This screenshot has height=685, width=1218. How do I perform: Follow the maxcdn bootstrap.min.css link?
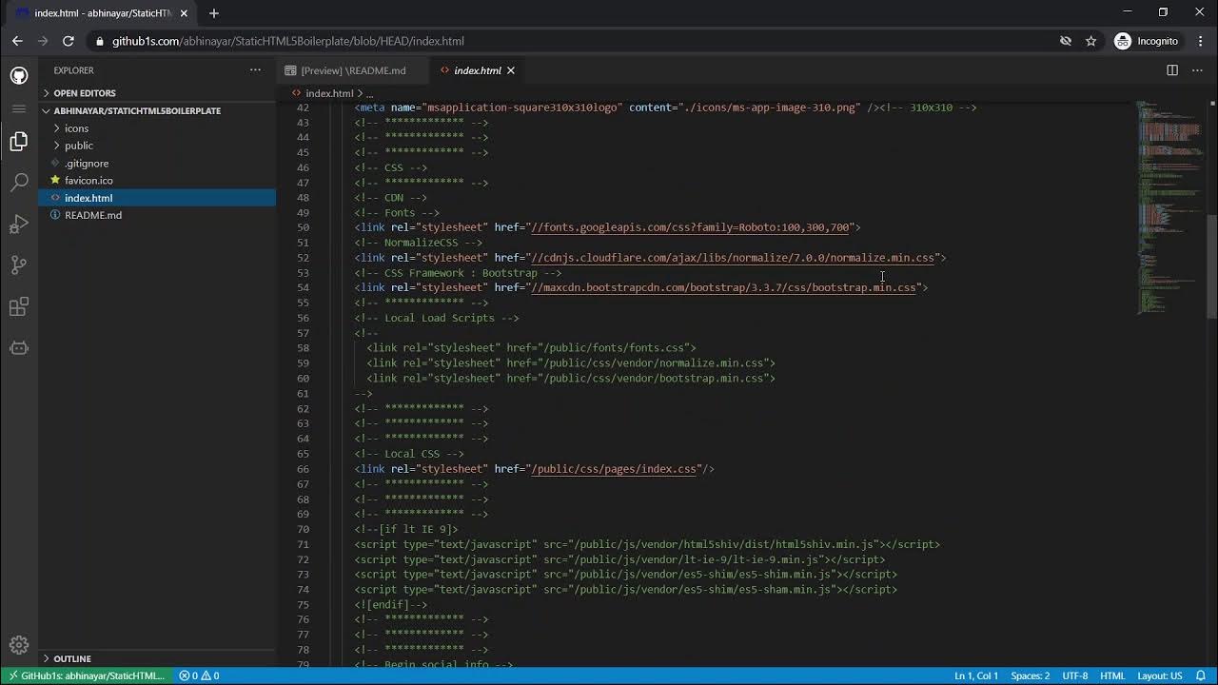[723, 287]
